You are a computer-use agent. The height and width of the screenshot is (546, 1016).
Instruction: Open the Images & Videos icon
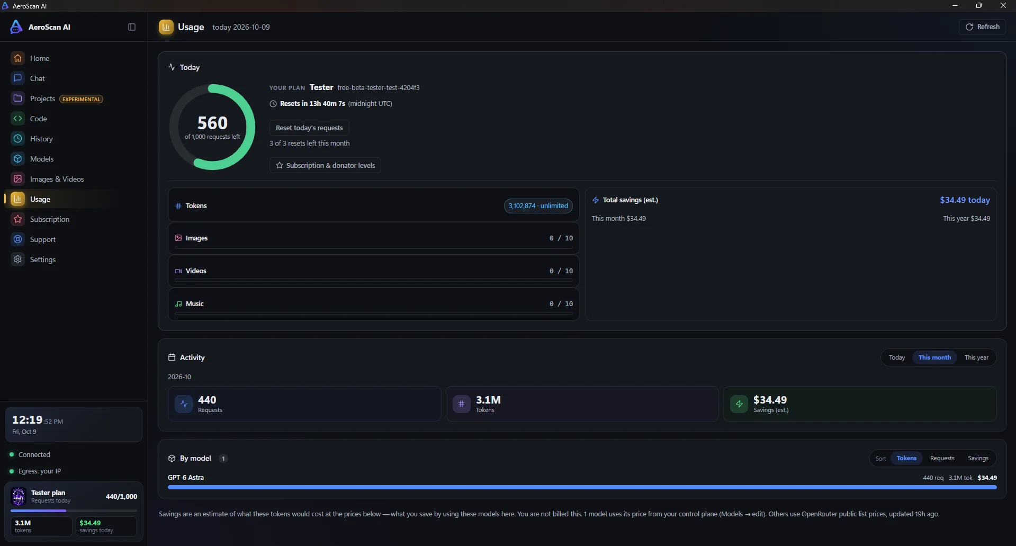[x=18, y=179]
